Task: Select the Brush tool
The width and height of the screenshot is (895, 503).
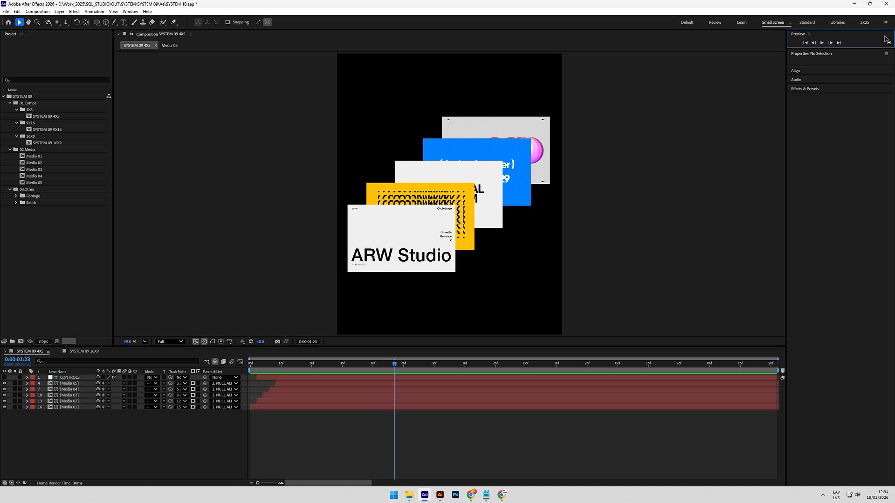Action: [x=134, y=22]
